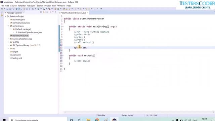This screenshot has height=121, width=215.
Task: Click the '13 : 19 : 199' cursor position
Action: (151, 115)
